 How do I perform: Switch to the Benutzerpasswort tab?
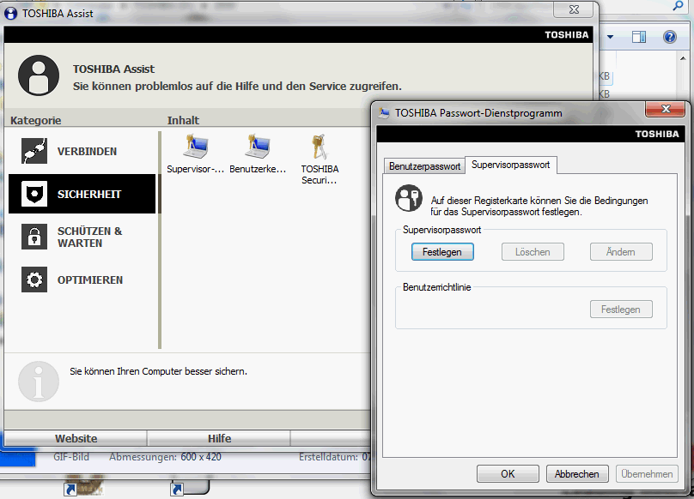point(424,166)
